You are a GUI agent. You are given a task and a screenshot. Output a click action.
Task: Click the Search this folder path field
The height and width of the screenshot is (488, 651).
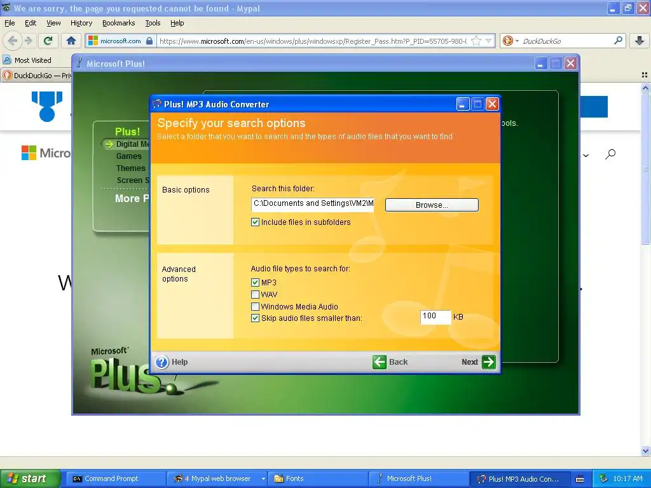coord(312,204)
